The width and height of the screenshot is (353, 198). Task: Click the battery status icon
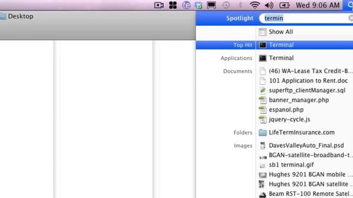tap(285, 5)
